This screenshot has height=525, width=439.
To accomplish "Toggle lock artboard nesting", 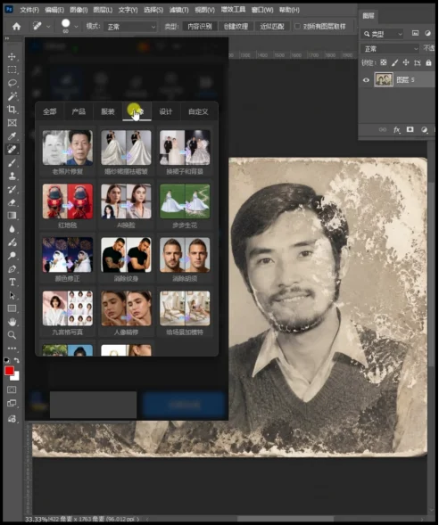I will pos(418,62).
